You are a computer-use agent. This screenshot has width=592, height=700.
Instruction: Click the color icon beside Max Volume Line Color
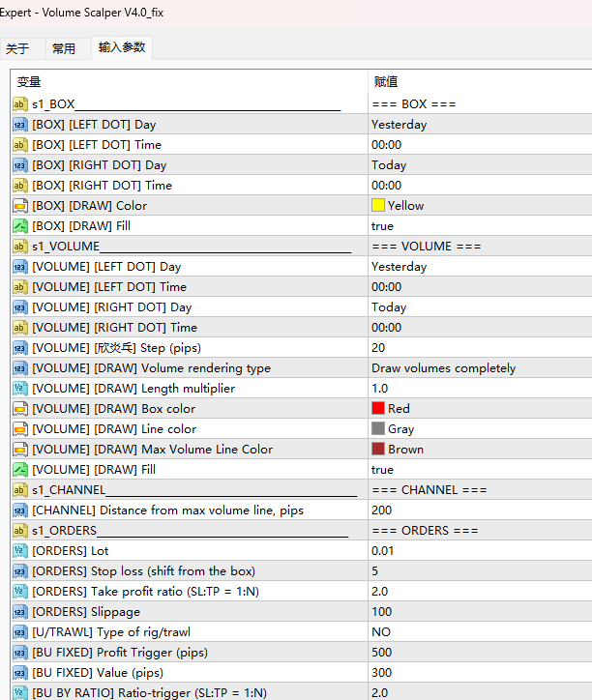point(20,450)
